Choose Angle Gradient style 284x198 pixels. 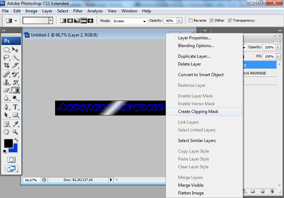[x=77, y=21]
